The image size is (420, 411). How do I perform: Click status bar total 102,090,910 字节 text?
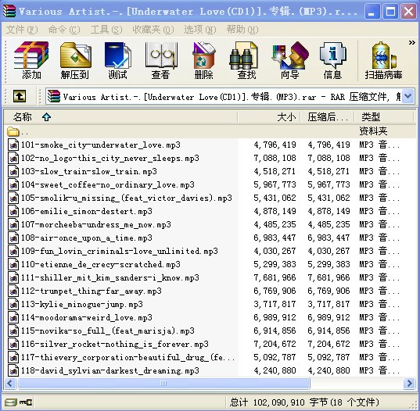(x=304, y=402)
